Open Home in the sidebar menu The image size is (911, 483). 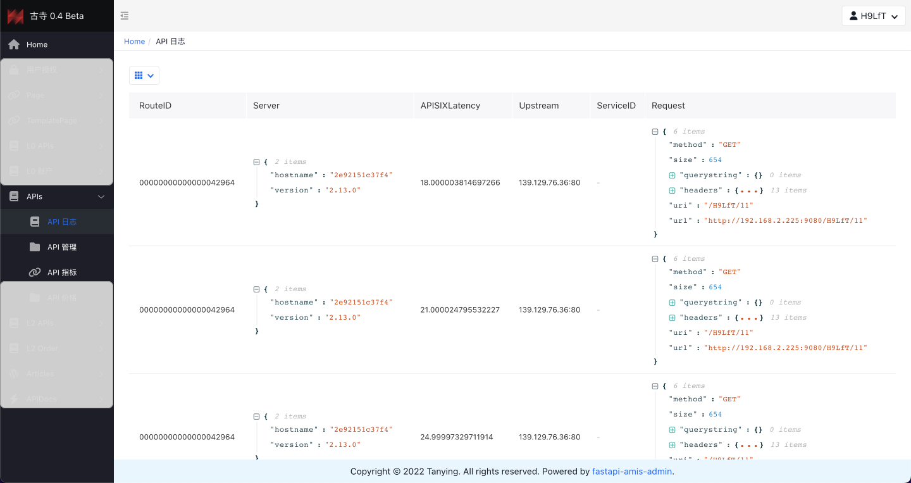(x=57, y=44)
